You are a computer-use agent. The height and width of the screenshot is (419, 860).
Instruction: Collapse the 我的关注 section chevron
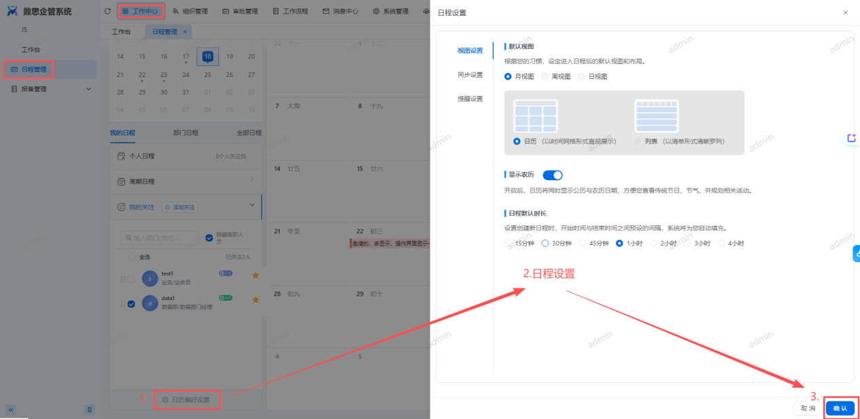click(252, 205)
